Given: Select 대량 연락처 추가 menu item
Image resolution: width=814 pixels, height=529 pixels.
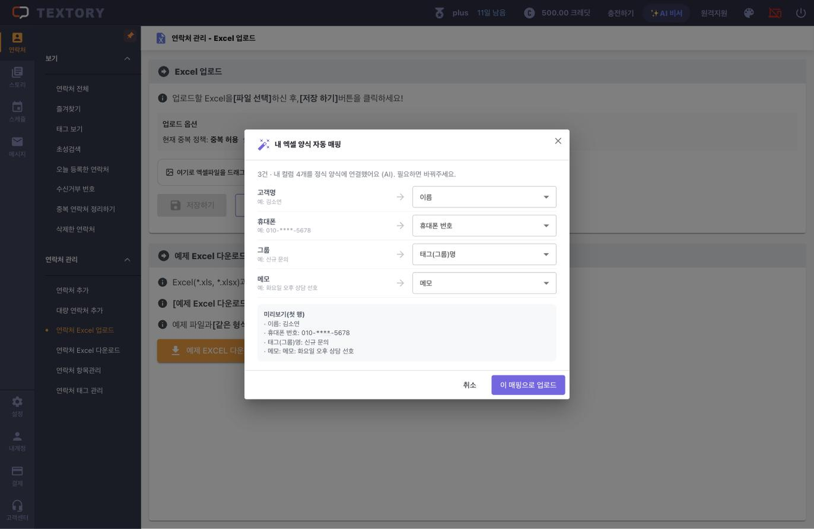Looking at the screenshot, I should 79,310.
